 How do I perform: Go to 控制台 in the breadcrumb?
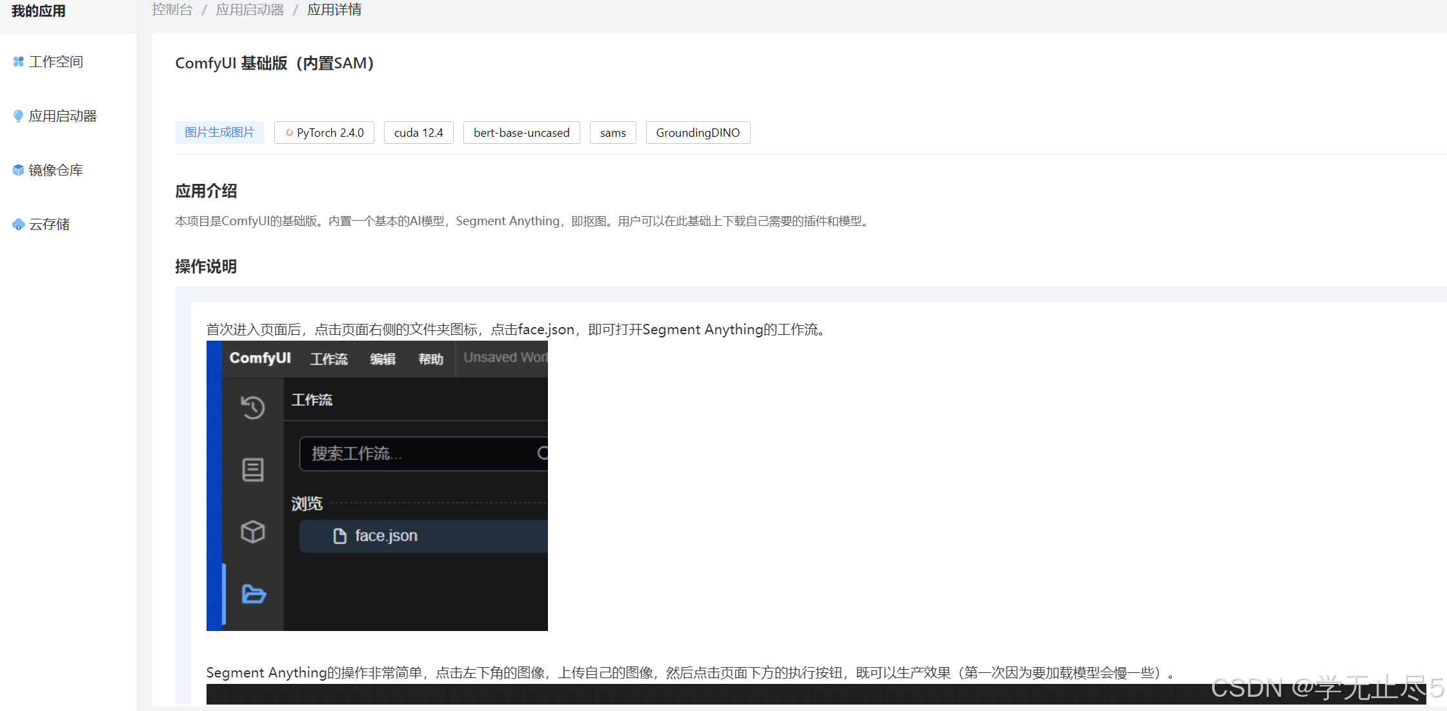(x=172, y=10)
